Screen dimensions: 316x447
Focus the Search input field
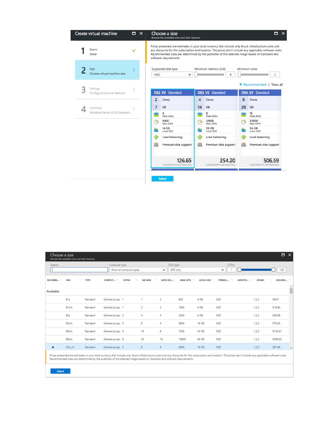point(79,270)
